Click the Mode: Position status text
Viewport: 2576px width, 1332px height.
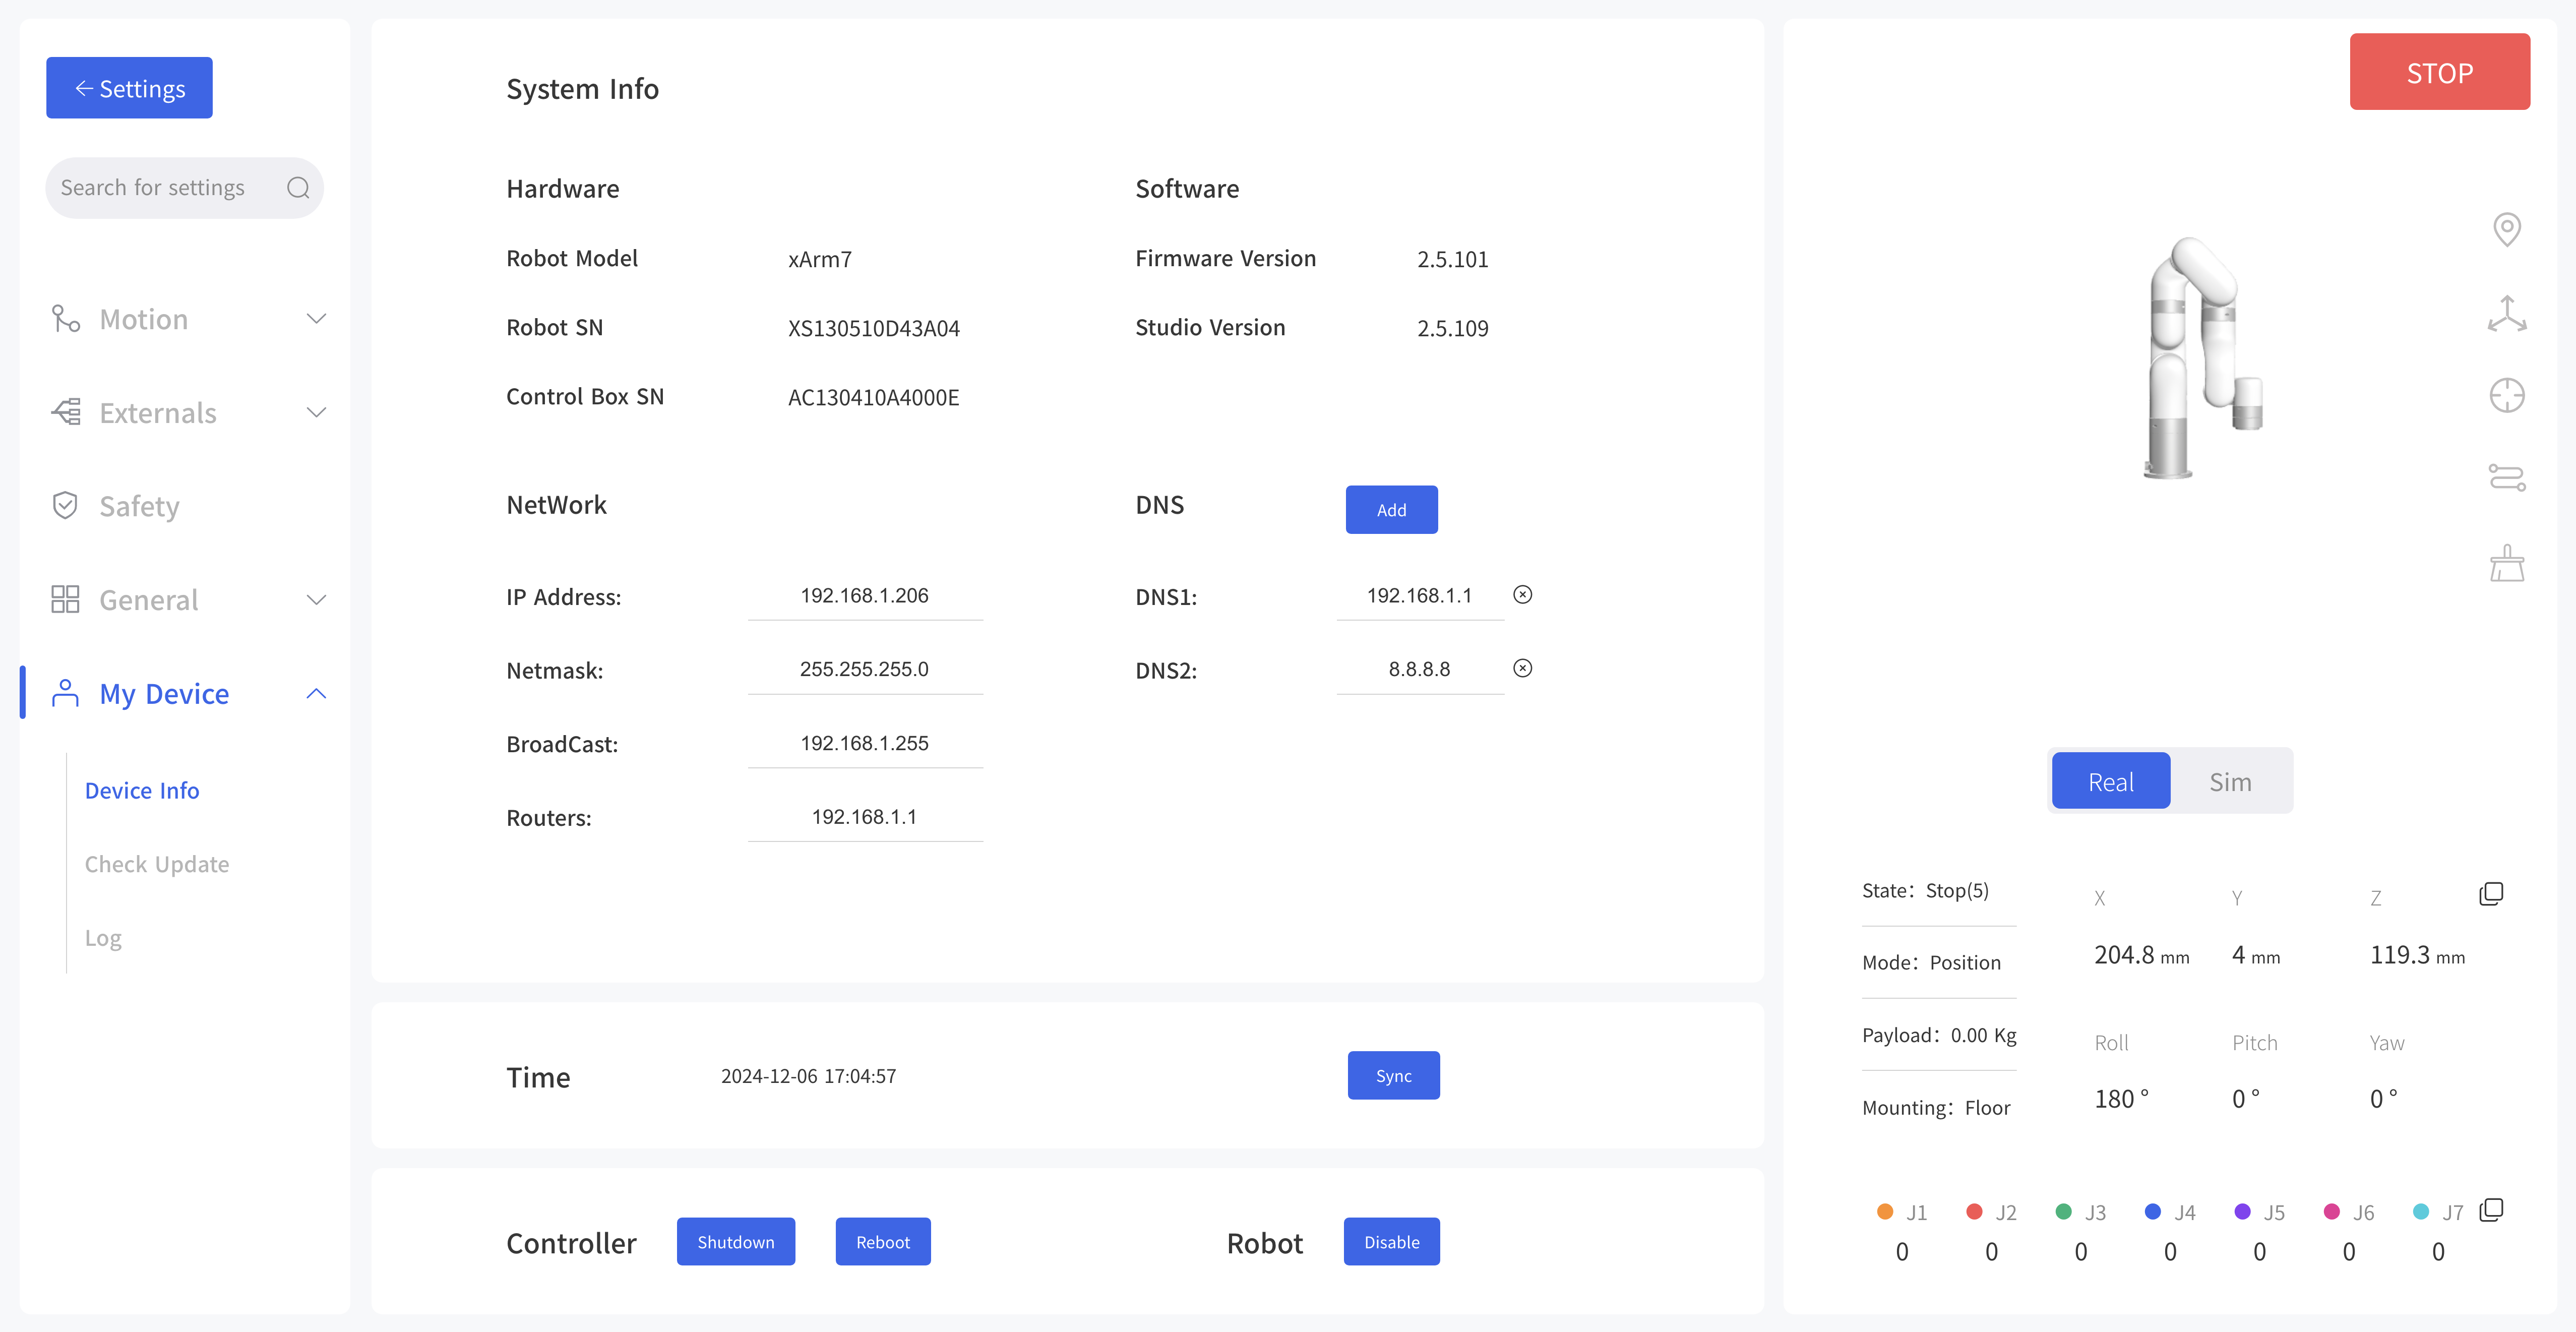(x=1931, y=962)
